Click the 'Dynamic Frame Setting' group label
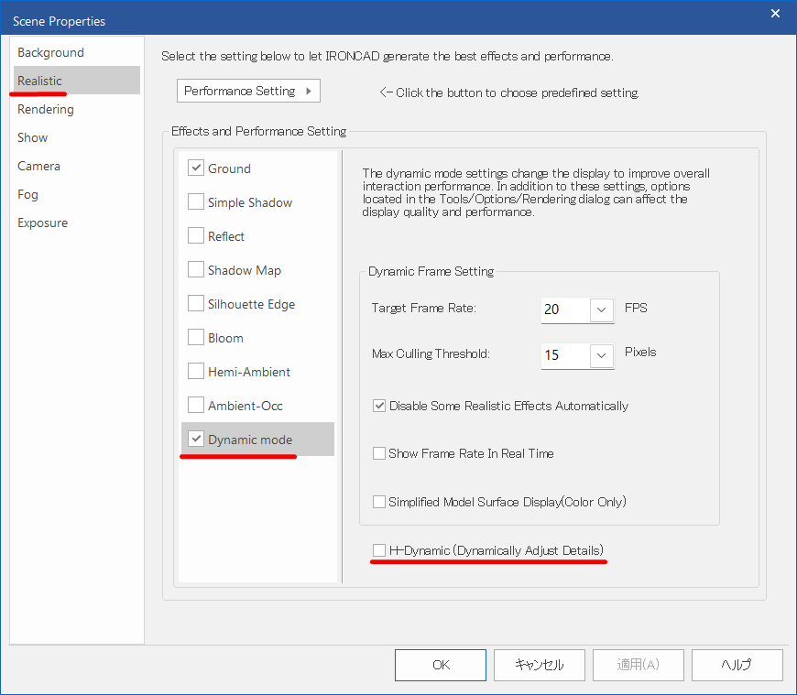 coord(431,271)
